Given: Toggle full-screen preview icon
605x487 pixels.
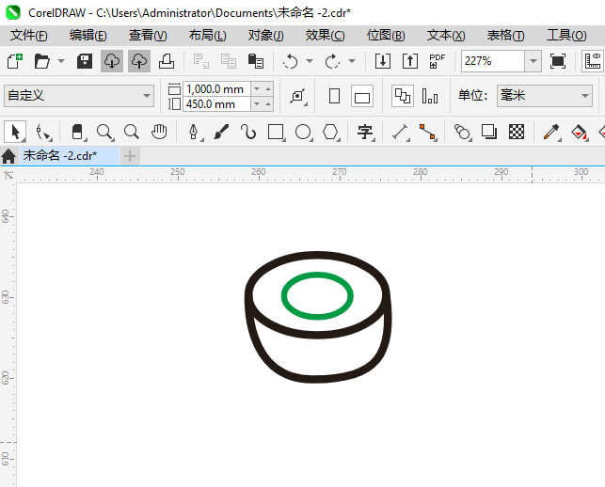Looking at the screenshot, I should pos(558,61).
